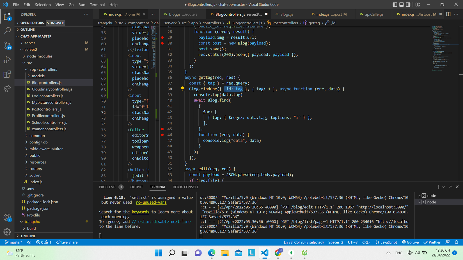Click the no-unused-vars link in terminal
This screenshot has width=463, height=260.
[151, 202]
